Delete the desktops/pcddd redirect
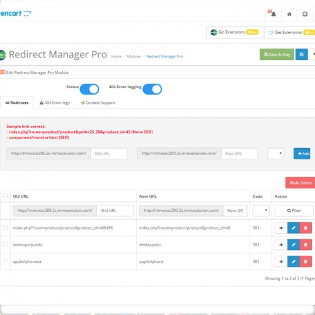 click(306, 244)
